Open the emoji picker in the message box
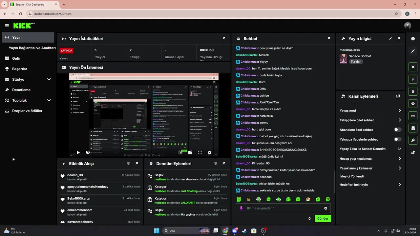This screenshot has width=420, height=236. [325, 208]
